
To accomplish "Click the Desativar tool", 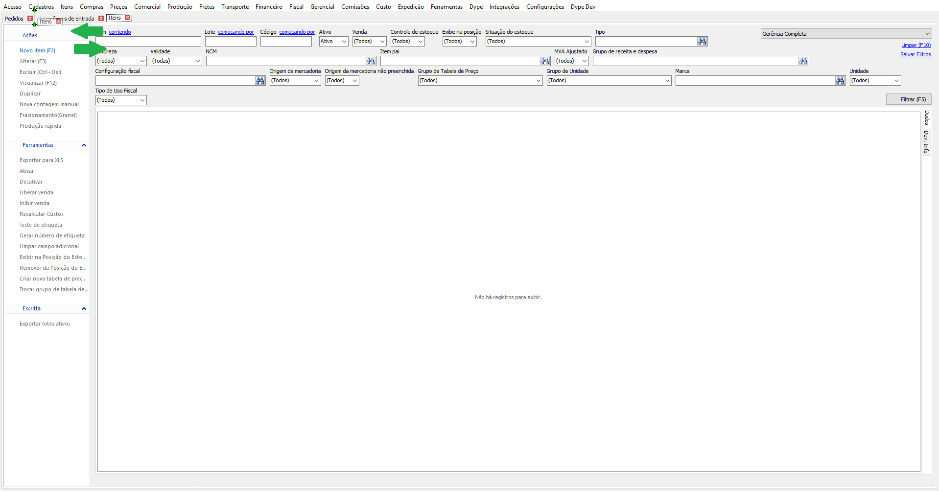I will pos(31,182).
